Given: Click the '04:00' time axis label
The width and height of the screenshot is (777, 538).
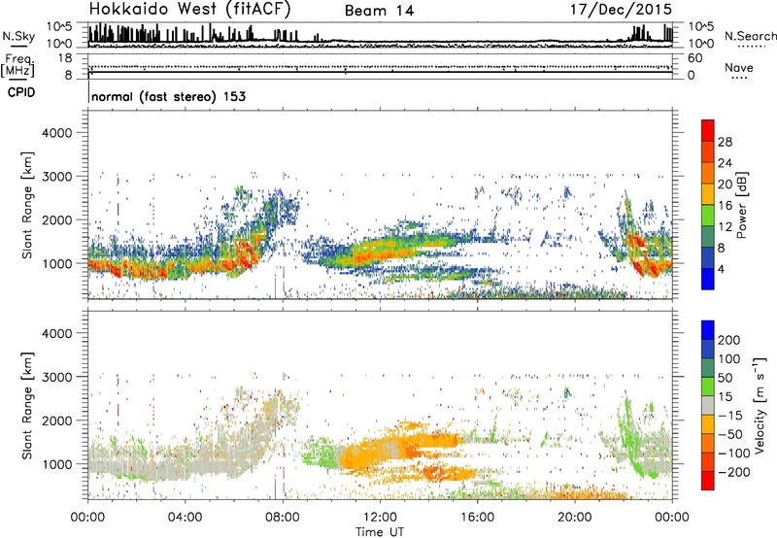Looking at the screenshot, I should pos(186,518).
